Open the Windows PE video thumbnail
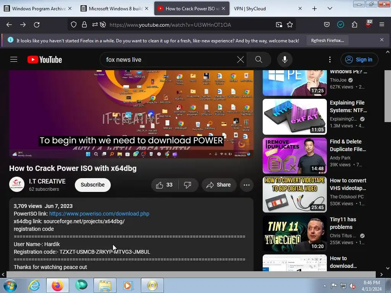Screen dimensions: 391x293 click(295, 83)
